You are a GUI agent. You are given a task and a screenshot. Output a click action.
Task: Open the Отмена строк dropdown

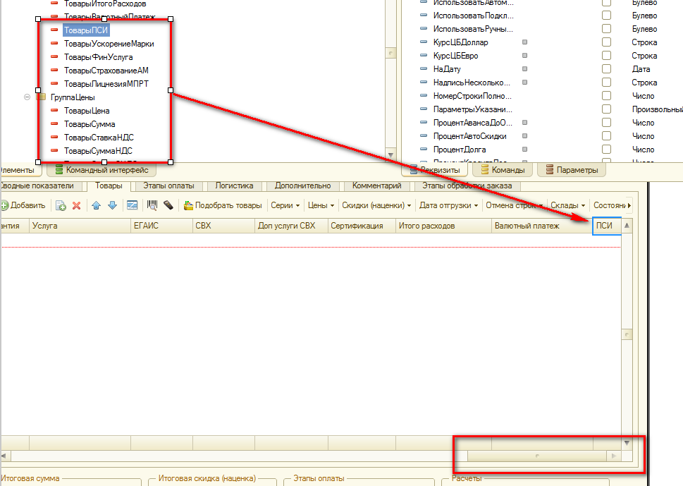(x=515, y=205)
